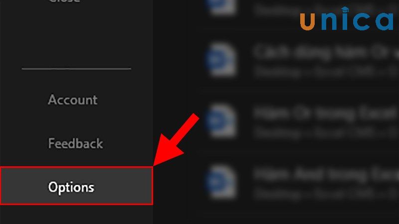Click the document icon beside "Hàm Or trong Excel"

pos(221,120)
